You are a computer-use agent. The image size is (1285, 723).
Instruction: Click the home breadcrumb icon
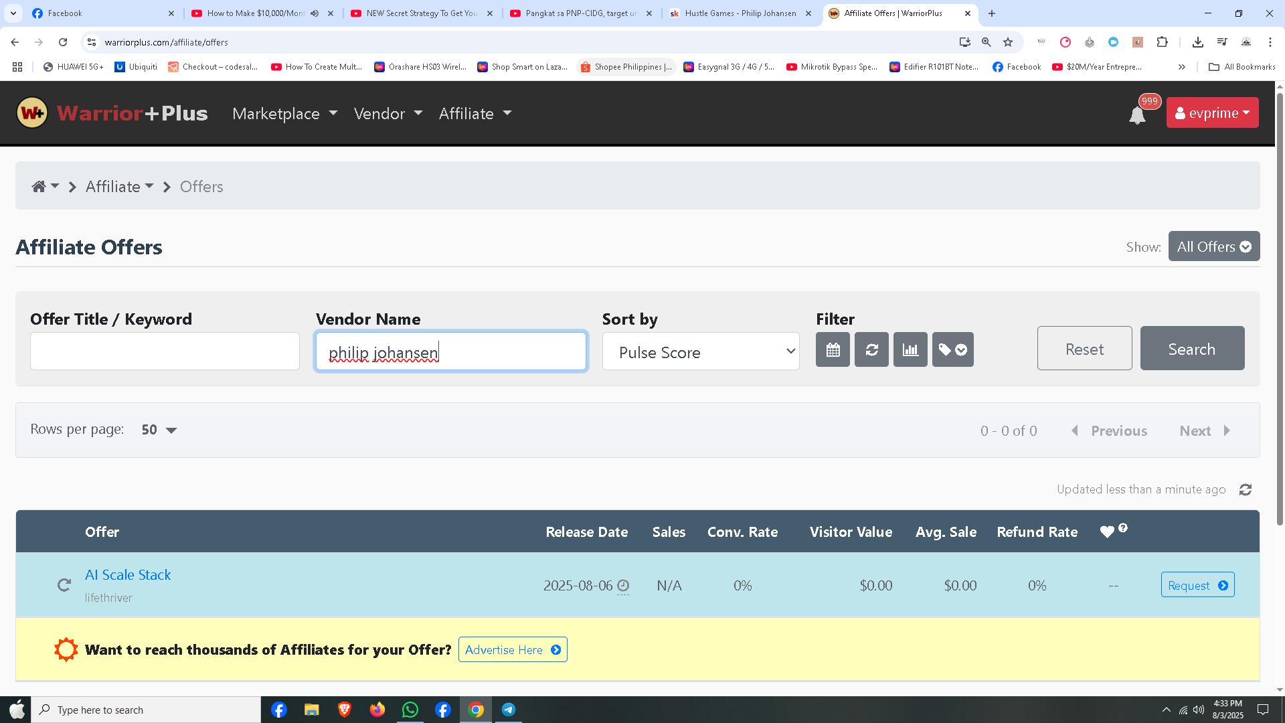[39, 187]
